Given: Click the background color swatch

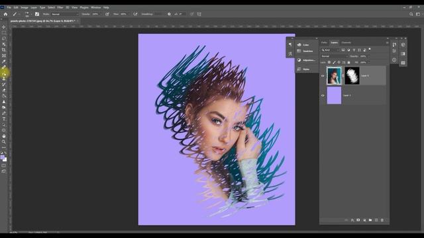Looking at the screenshot, I should [5, 160].
